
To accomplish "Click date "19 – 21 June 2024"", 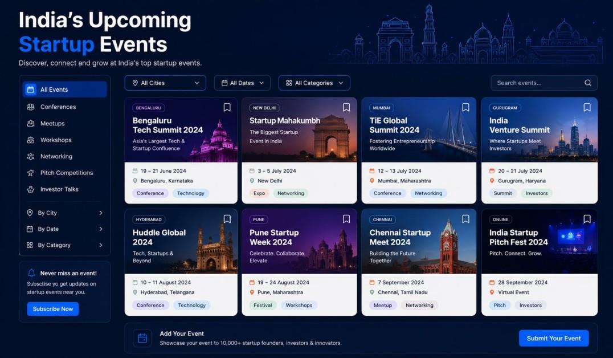I will tap(164, 171).
